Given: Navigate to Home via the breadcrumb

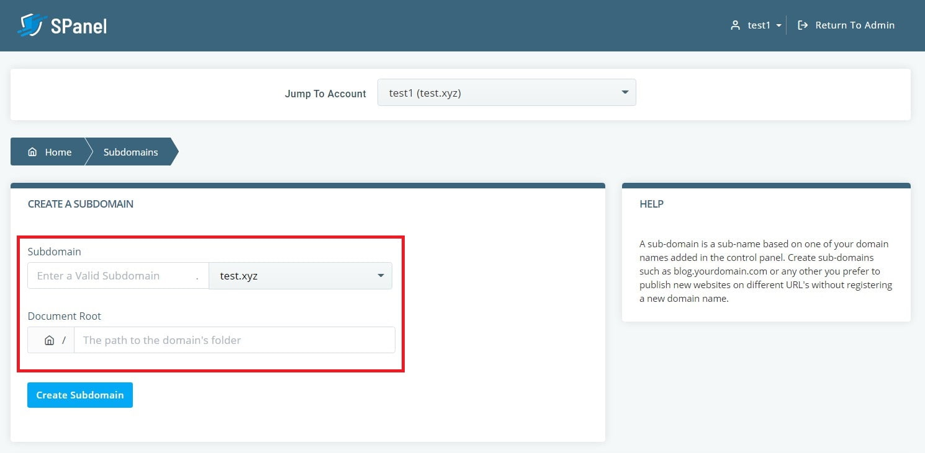Looking at the screenshot, I should [58, 151].
